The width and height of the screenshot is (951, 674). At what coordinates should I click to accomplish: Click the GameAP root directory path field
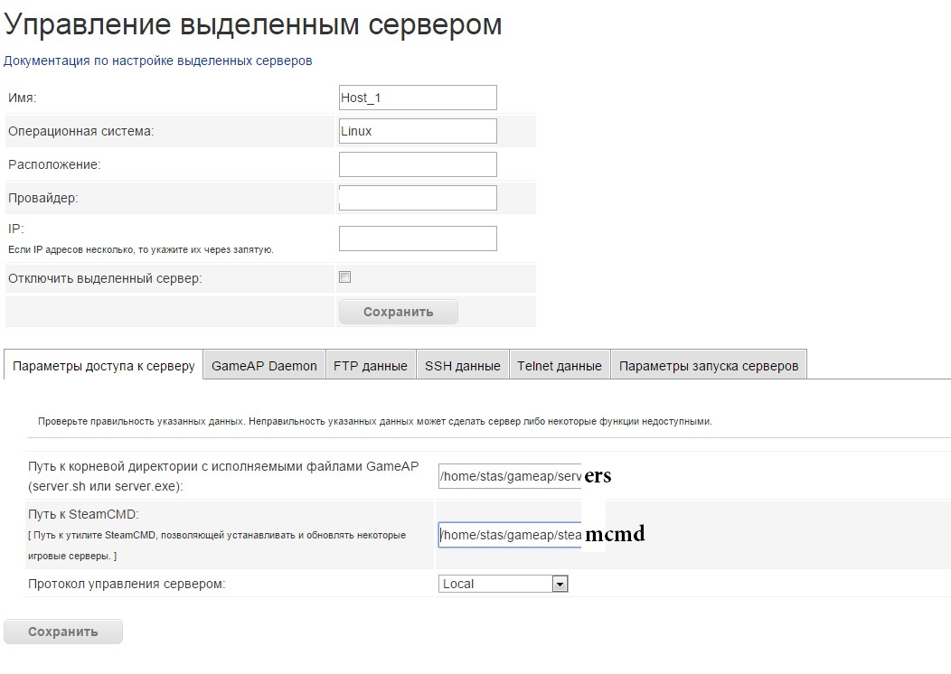point(509,476)
